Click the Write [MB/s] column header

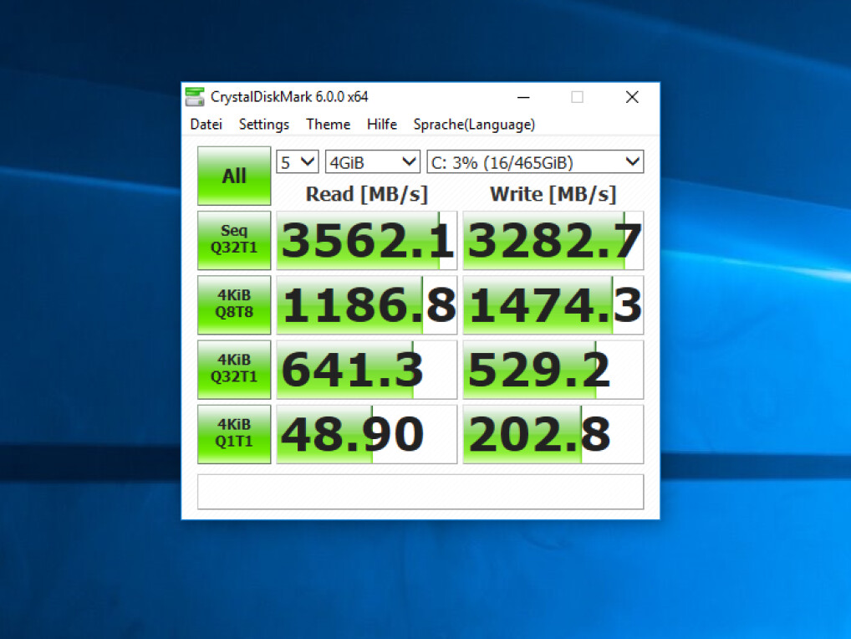[x=553, y=194]
